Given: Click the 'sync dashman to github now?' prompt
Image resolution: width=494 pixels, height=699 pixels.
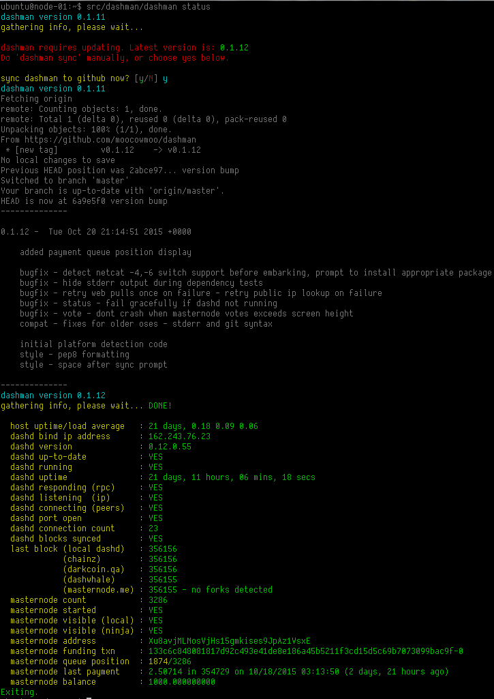Looking at the screenshot, I should [65, 78].
